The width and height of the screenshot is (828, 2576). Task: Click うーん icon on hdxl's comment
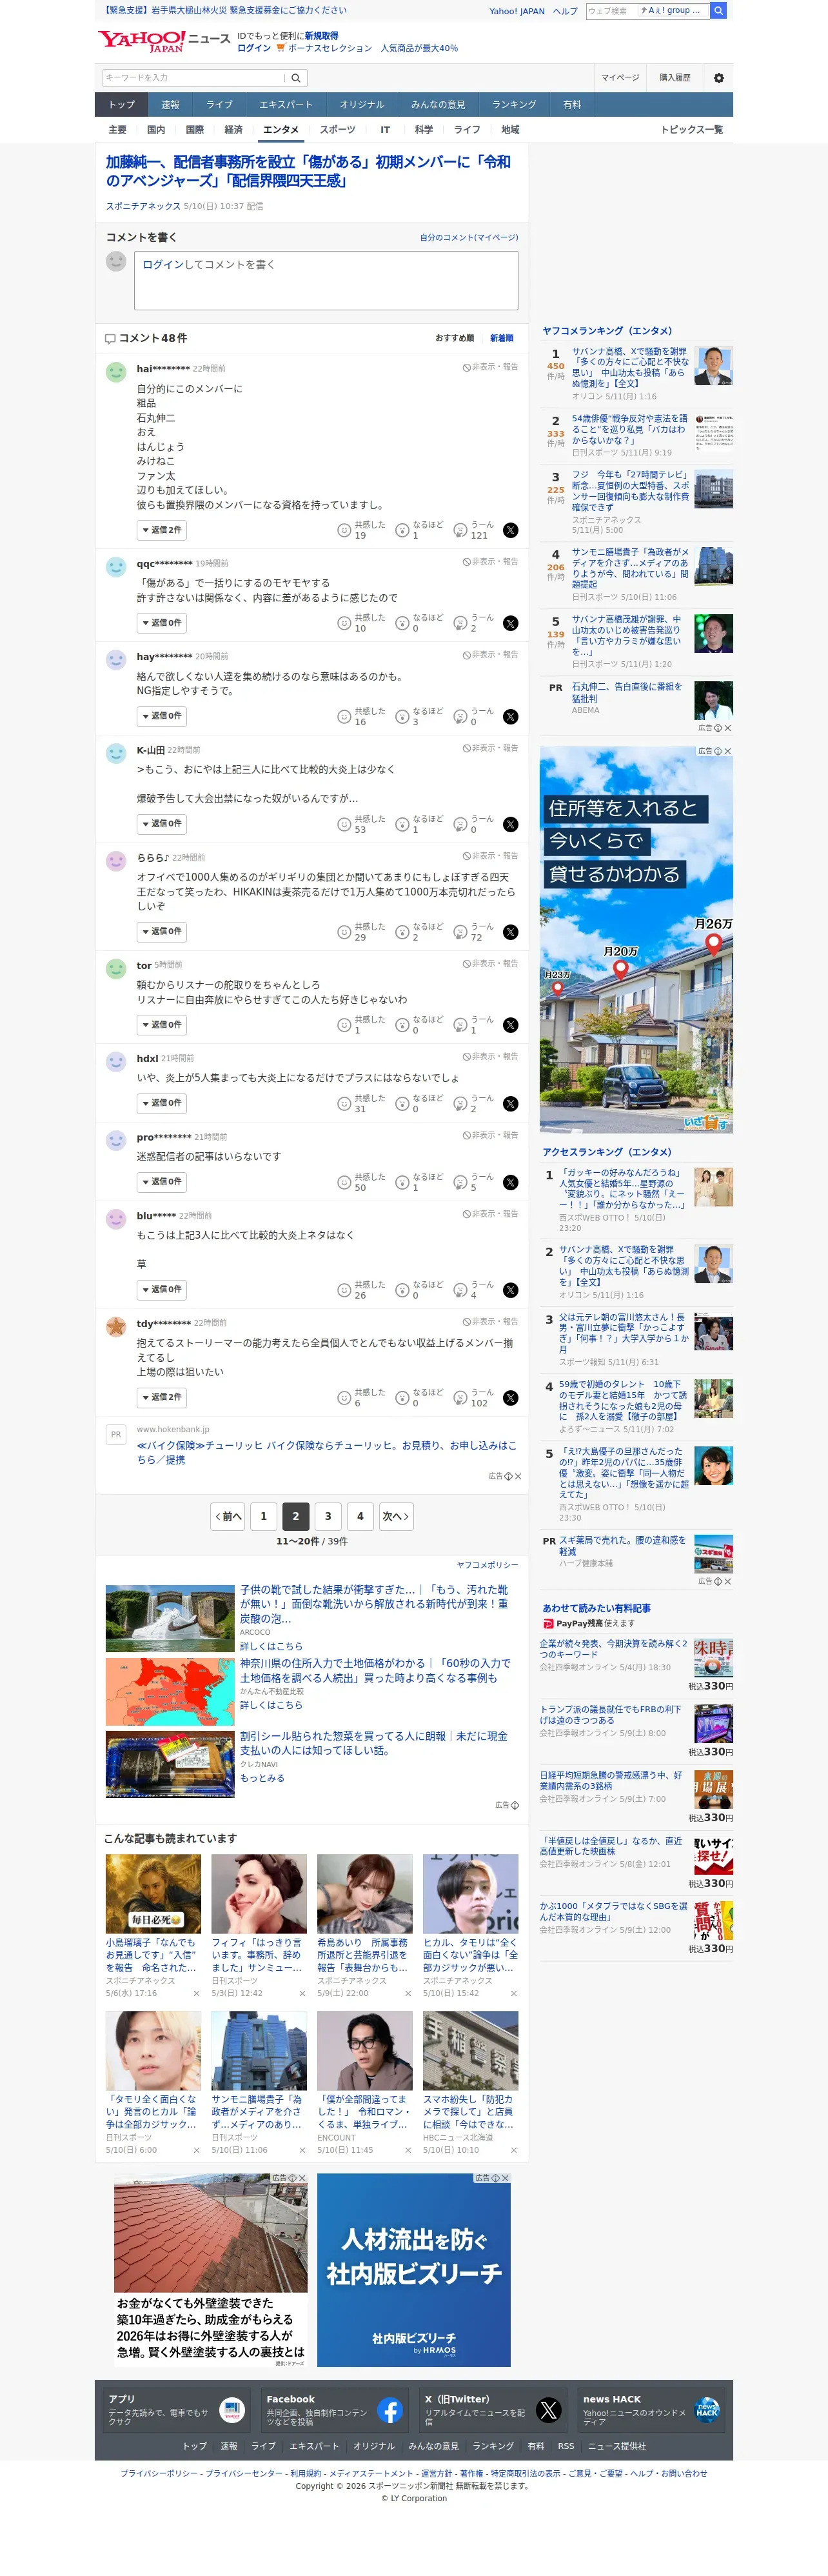pyautogui.click(x=460, y=1105)
